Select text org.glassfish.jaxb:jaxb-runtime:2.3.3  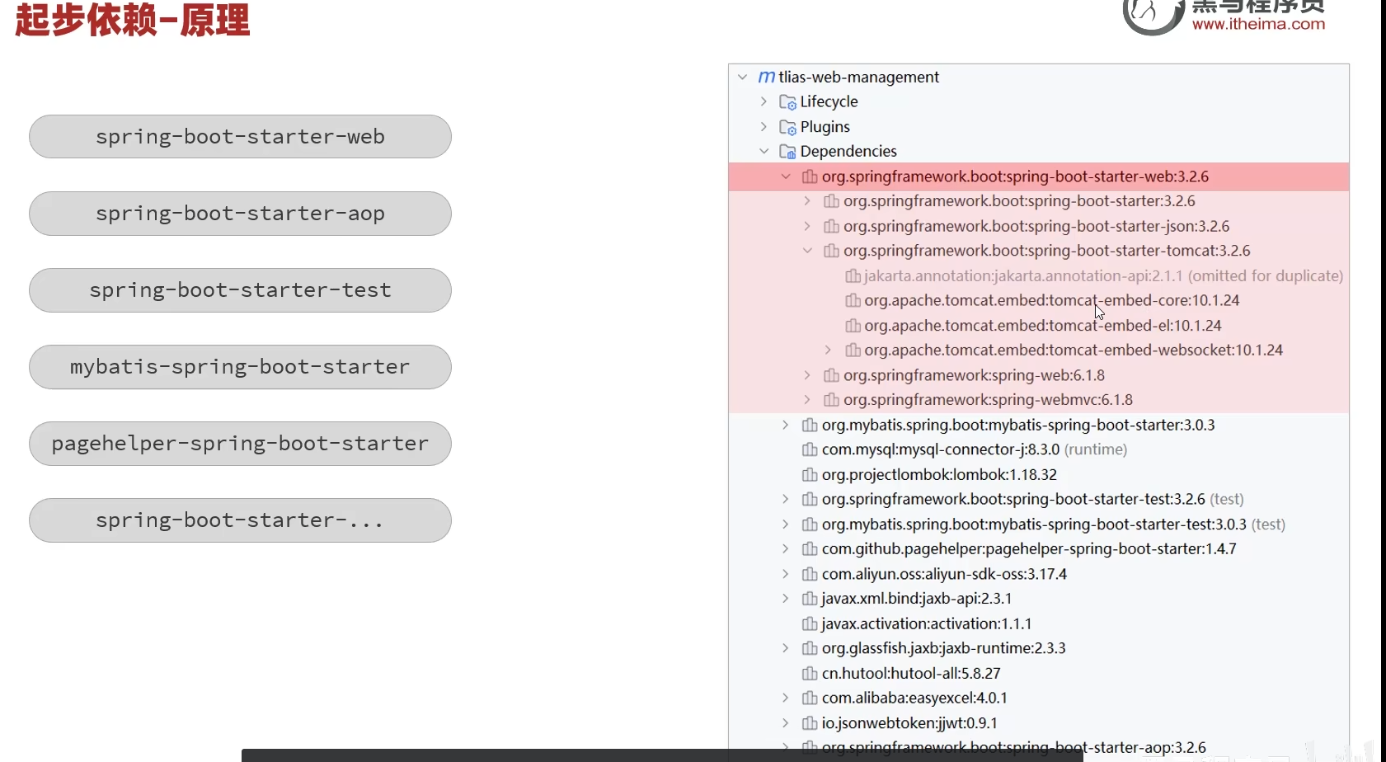point(944,648)
